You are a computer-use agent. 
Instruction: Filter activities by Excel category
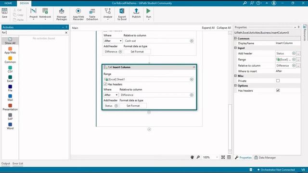tap(10, 79)
